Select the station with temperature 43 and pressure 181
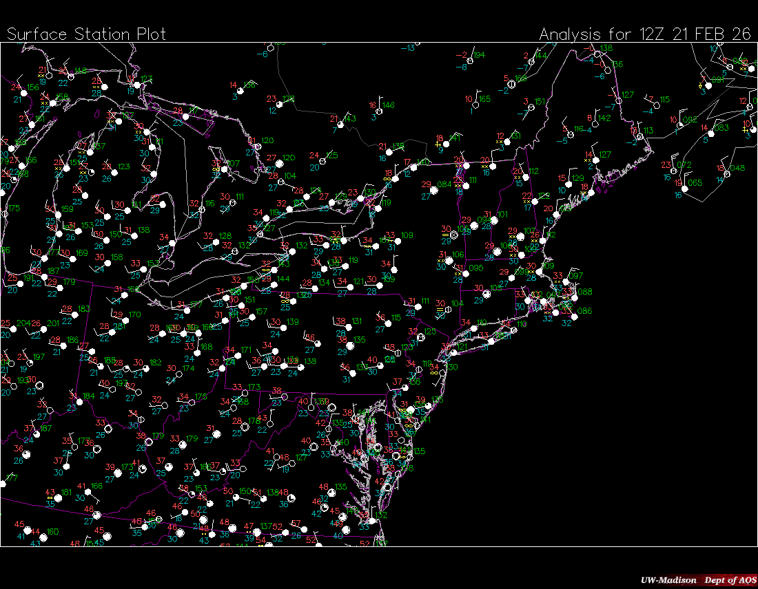The height and width of the screenshot is (589, 758). coord(59,497)
